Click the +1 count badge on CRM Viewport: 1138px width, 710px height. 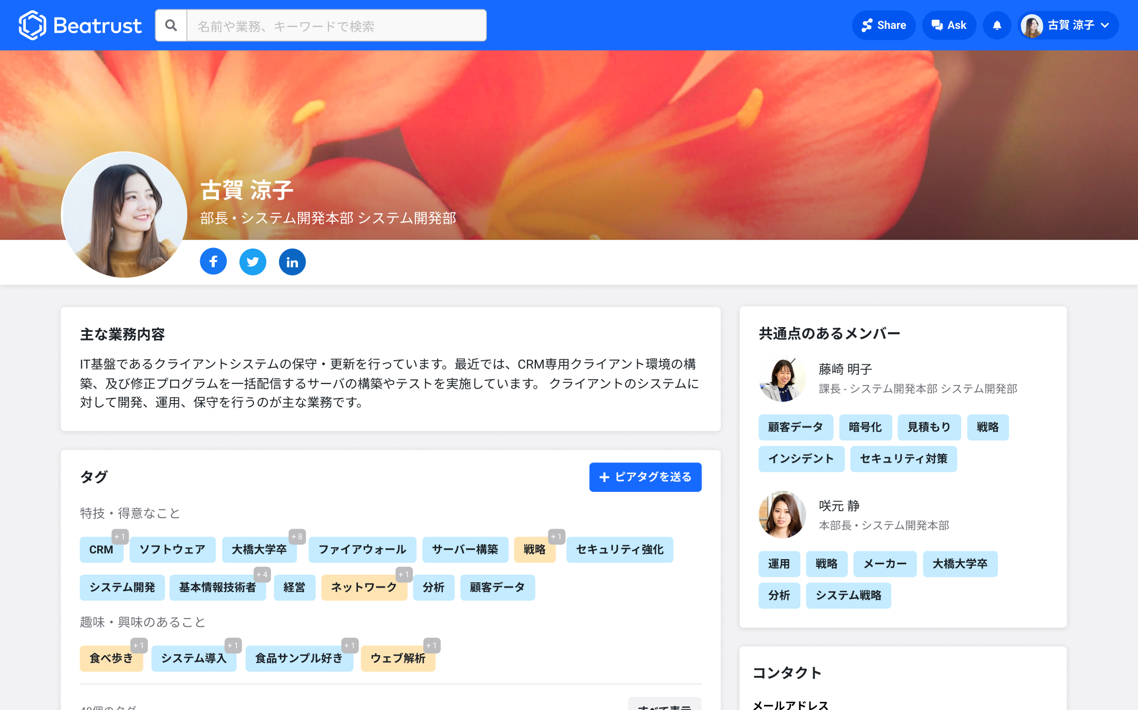tap(120, 537)
